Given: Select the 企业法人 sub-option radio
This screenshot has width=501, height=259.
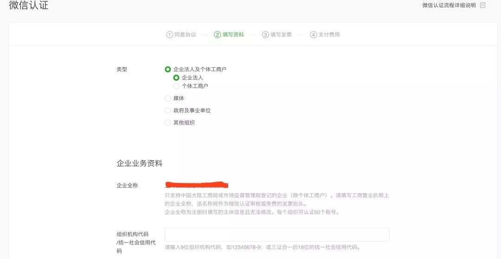Looking at the screenshot, I should (176, 77).
